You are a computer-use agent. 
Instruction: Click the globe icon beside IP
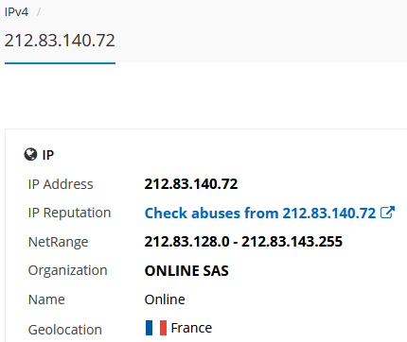(30, 154)
